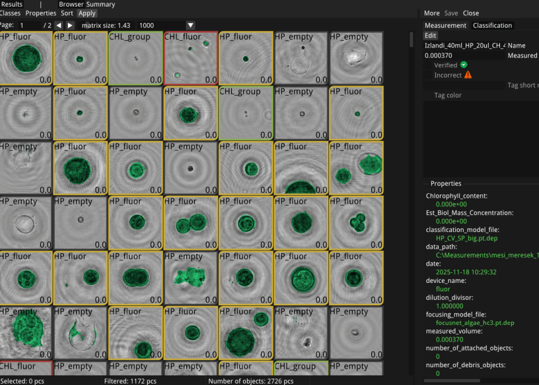The width and height of the screenshot is (539, 385).
Task: Open the Classes menu
Action: [x=10, y=13]
